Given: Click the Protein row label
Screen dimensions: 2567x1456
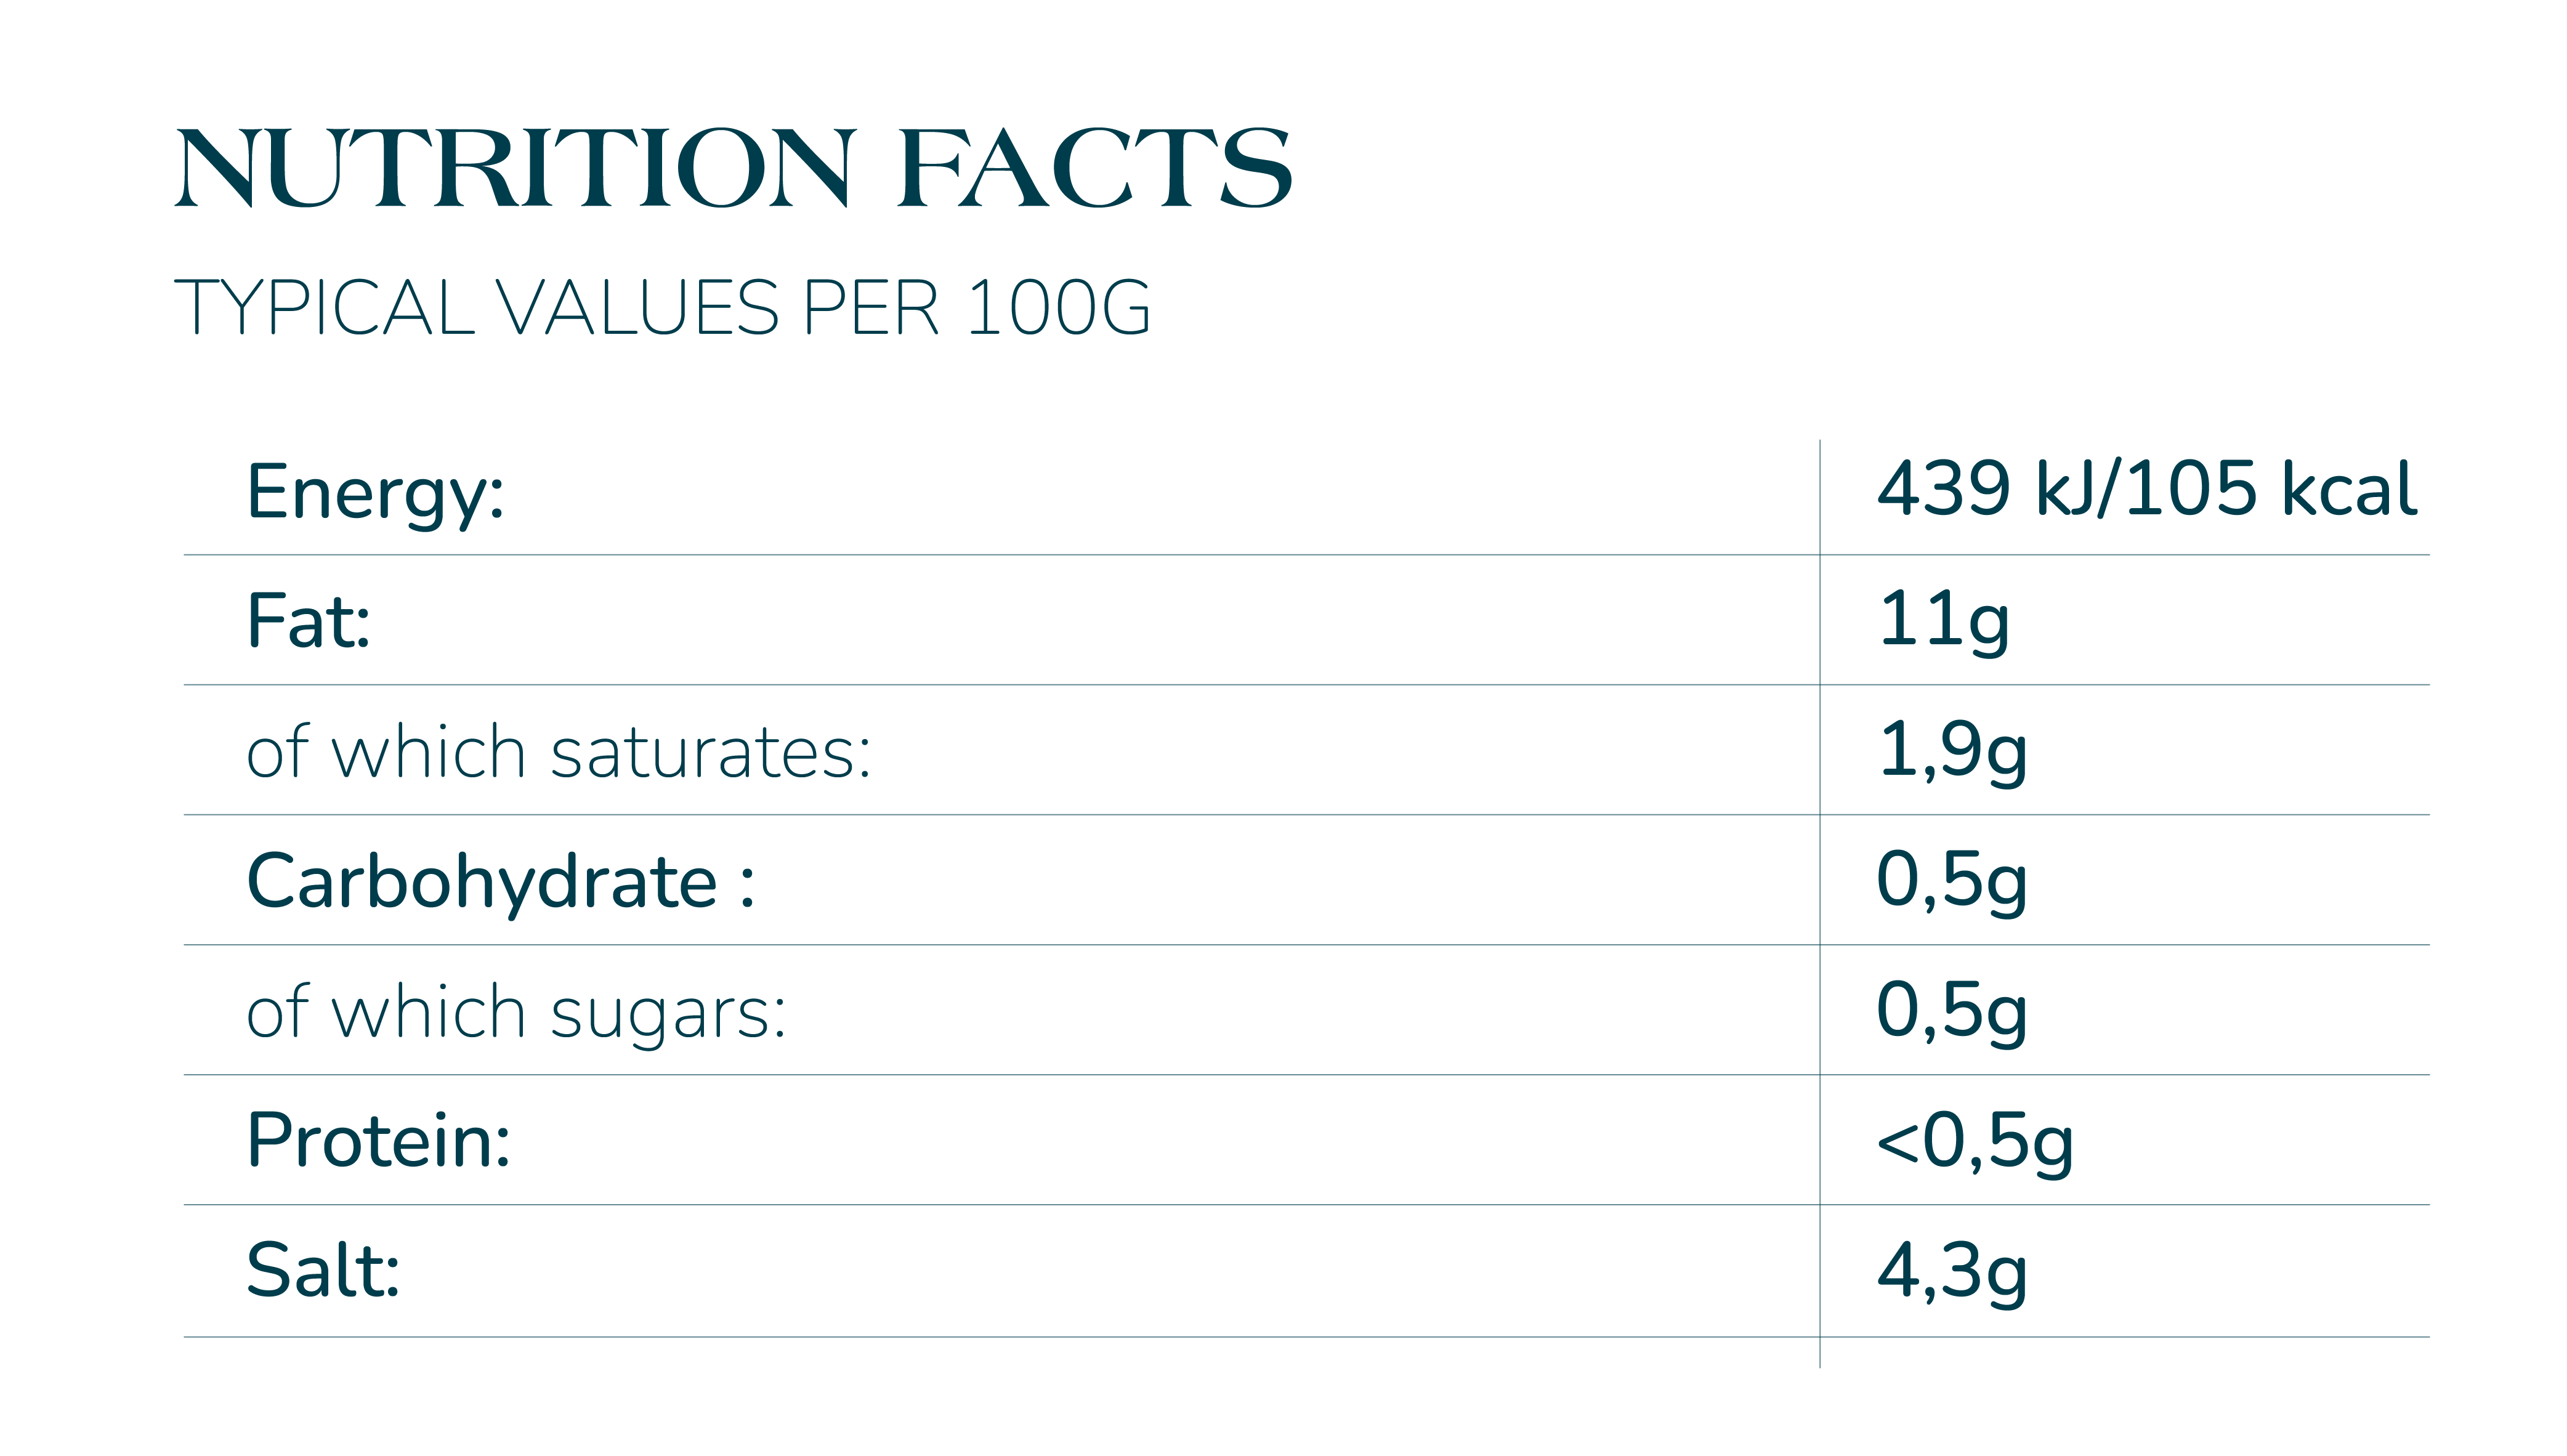Looking at the screenshot, I should pyautogui.click(x=378, y=1141).
